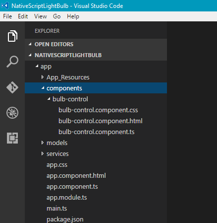Viewport: 217px width, 223px height.
Task: Open the app.css file
Action: [57, 165]
